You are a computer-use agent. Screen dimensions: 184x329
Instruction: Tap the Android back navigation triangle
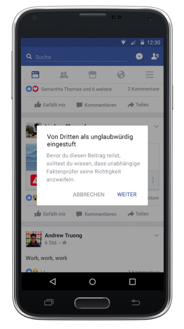(x=52, y=281)
